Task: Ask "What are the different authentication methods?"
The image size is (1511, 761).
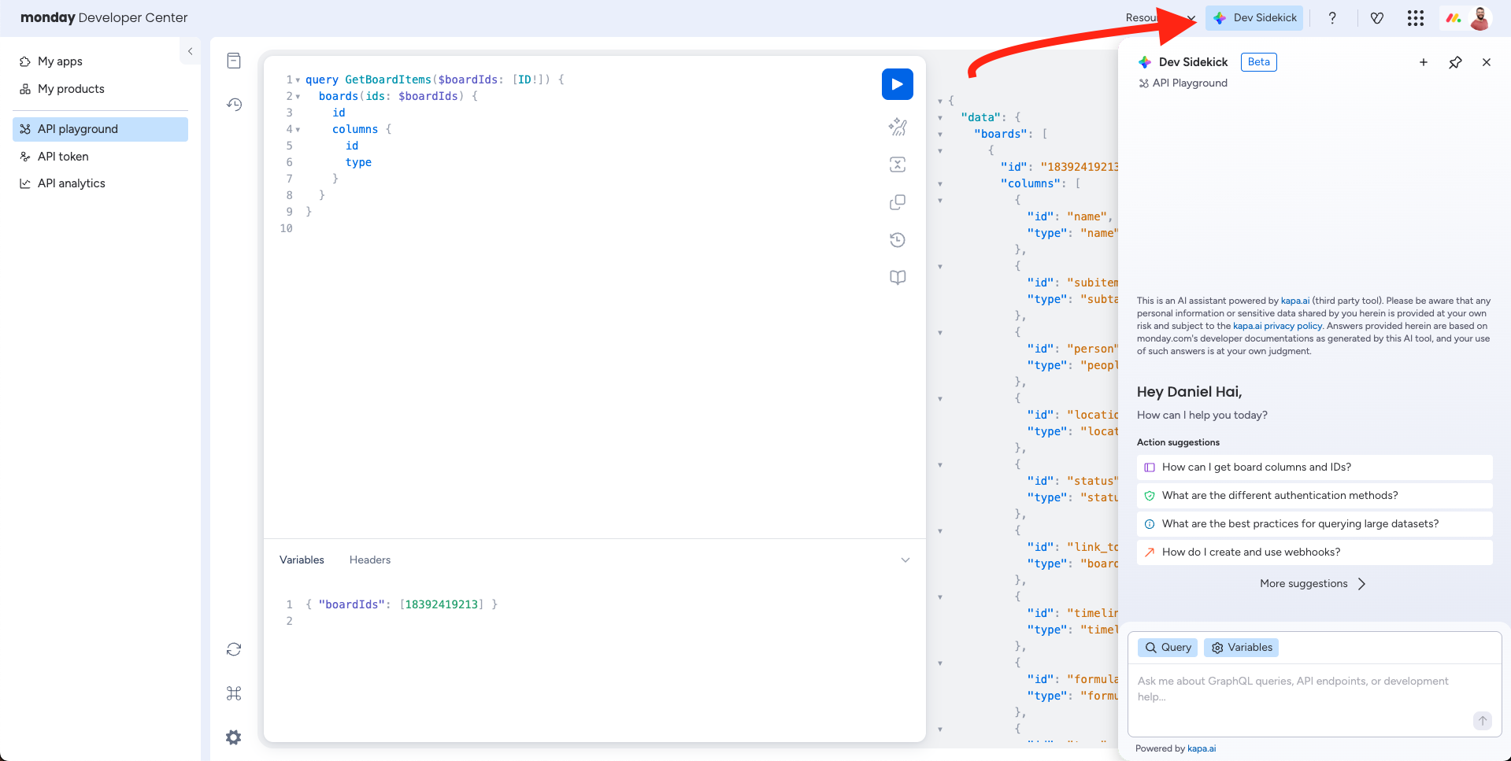Action: point(1315,496)
